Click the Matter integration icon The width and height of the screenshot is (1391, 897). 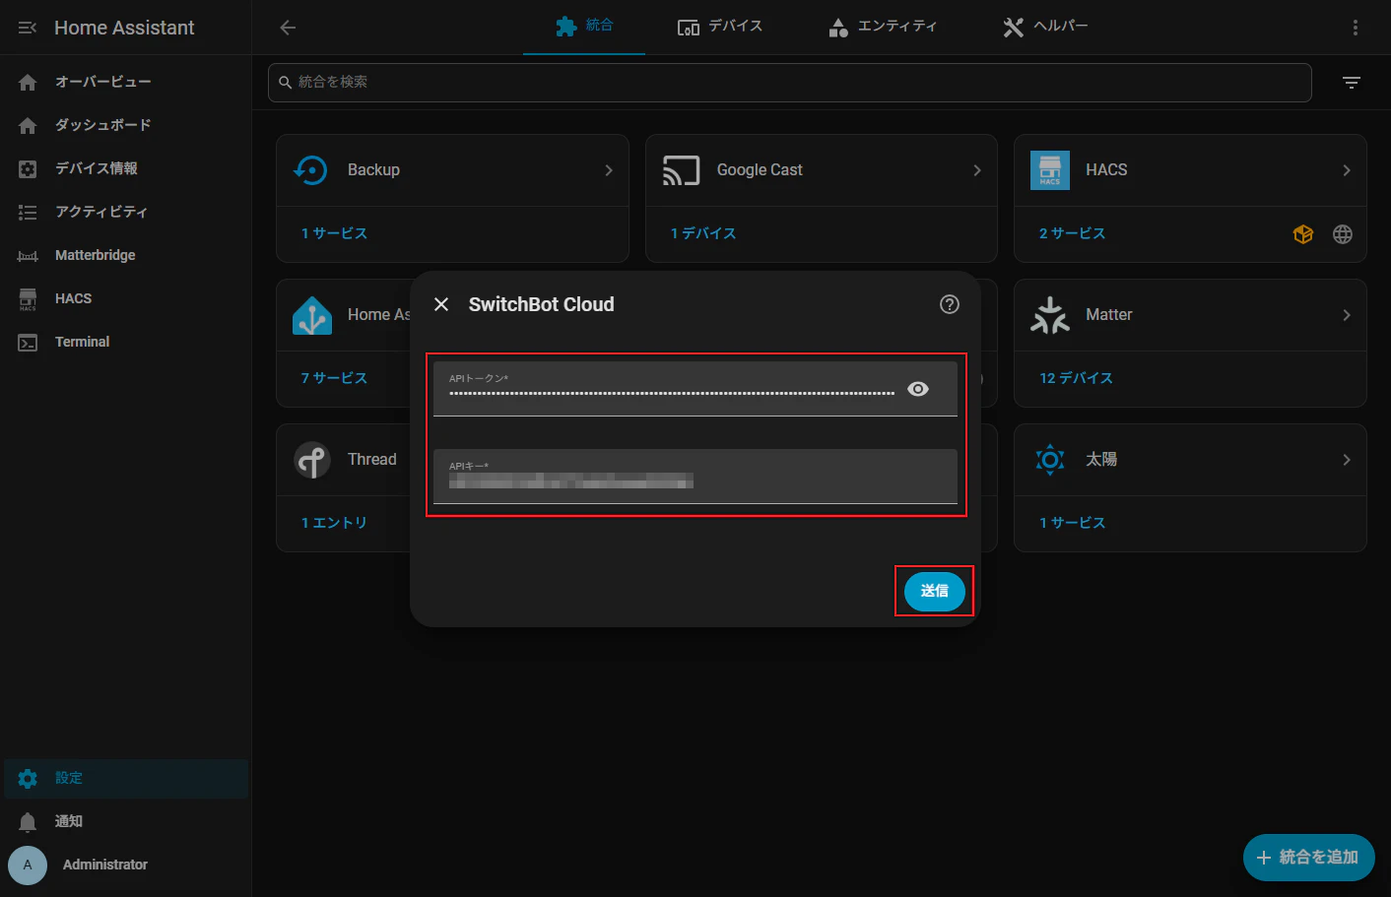(x=1050, y=315)
